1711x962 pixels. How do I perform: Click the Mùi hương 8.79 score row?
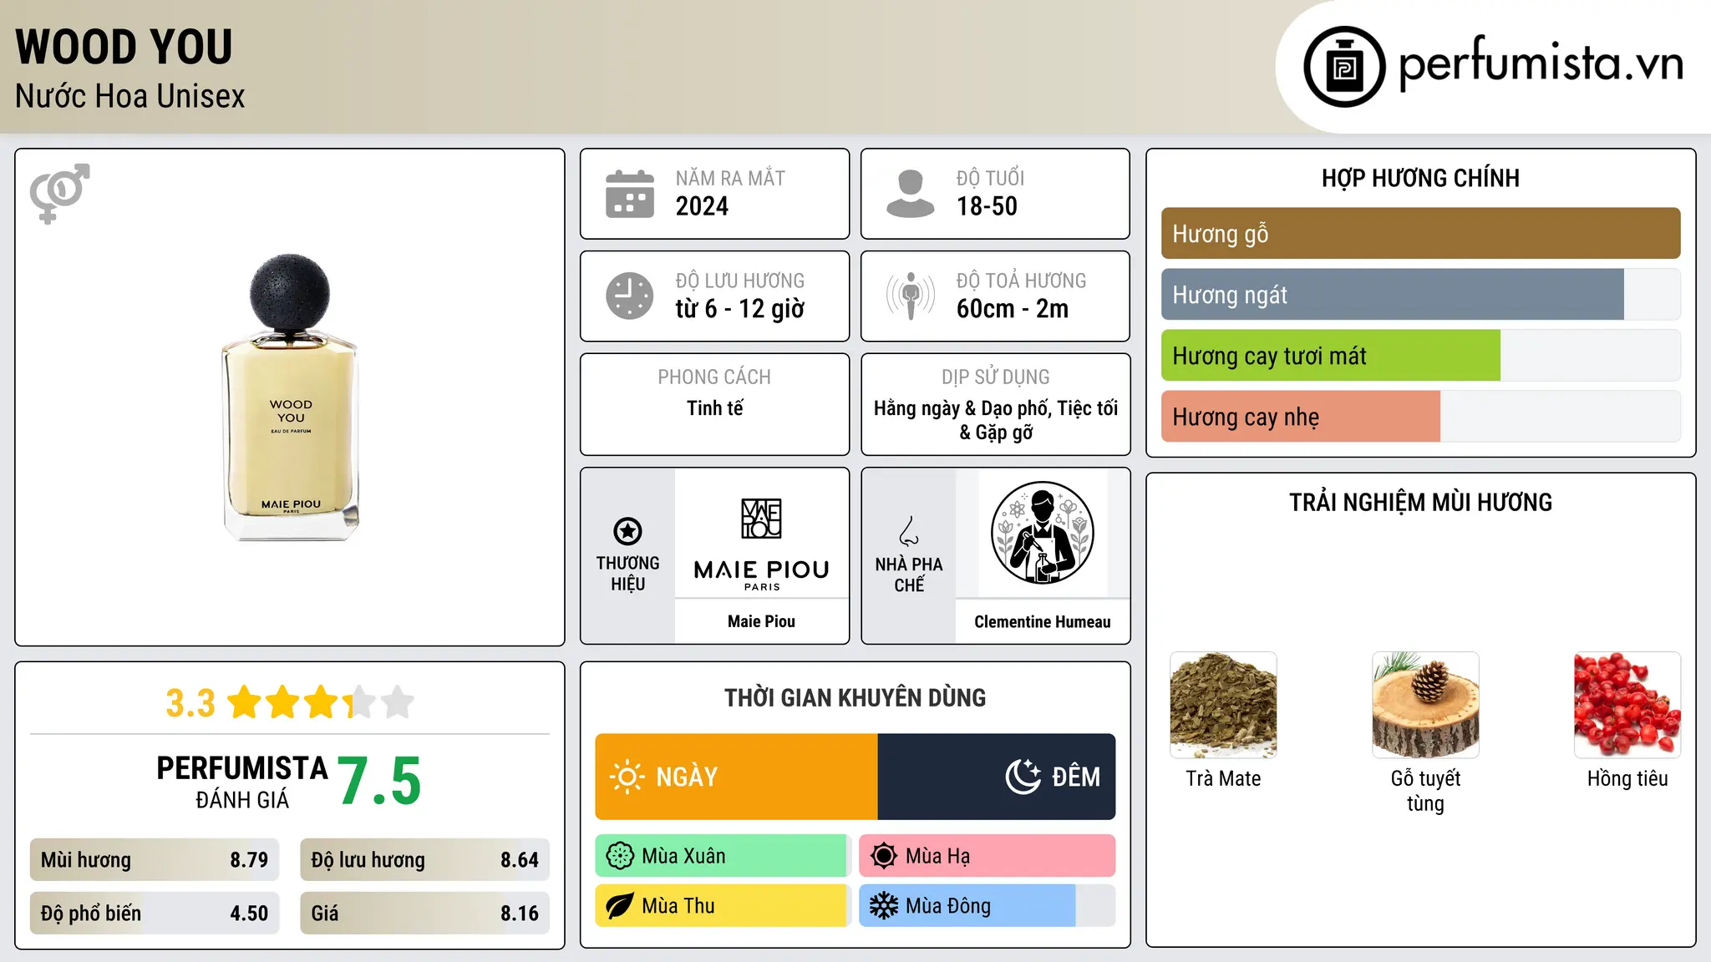point(155,860)
